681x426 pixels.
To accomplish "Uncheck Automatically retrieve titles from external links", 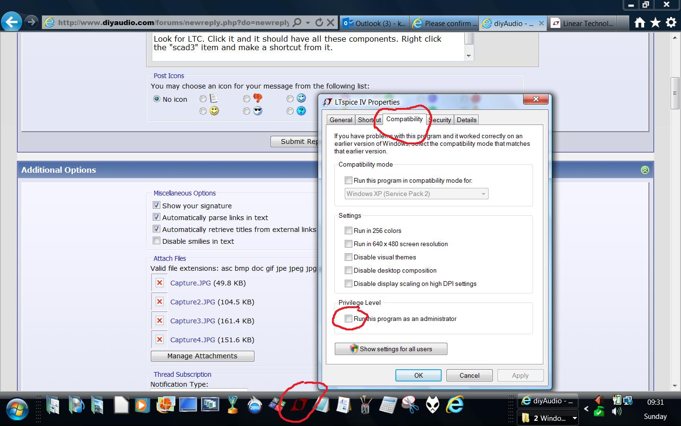I will [157, 229].
